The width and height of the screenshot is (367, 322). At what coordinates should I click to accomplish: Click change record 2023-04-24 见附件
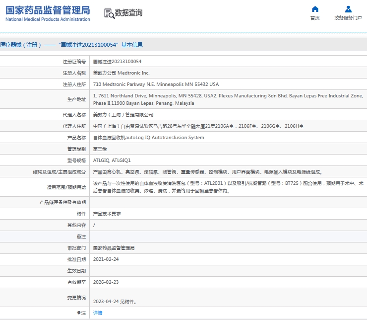(115, 302)
